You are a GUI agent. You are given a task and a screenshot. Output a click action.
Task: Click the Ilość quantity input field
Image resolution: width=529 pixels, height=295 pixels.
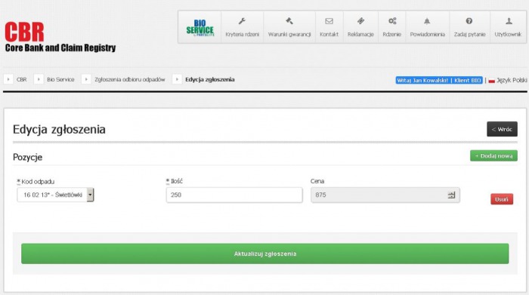pos(234,195)
